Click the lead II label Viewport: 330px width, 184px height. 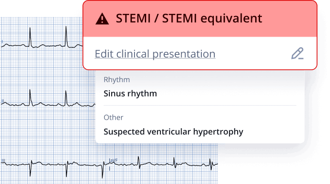tap(3, 101)
